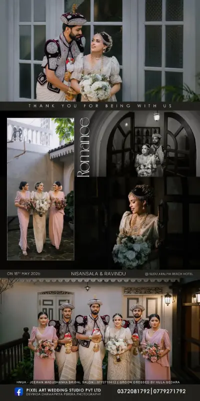Click 'DEVINDA DARMAPRIYA PERERA PHOTOGRAPHY' text
200x401 pixels.
[63, 394]
